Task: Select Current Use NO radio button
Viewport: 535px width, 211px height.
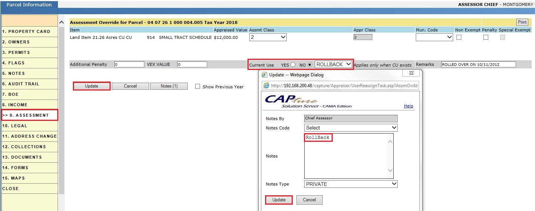Action: click(x=310, y=64)
